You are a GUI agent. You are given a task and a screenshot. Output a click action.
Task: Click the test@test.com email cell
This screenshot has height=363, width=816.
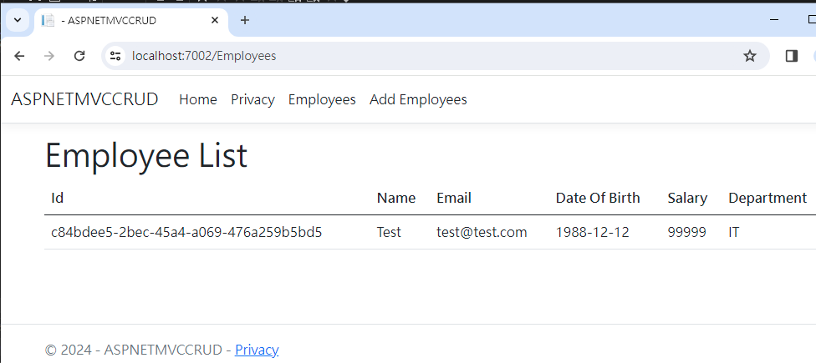482,232
